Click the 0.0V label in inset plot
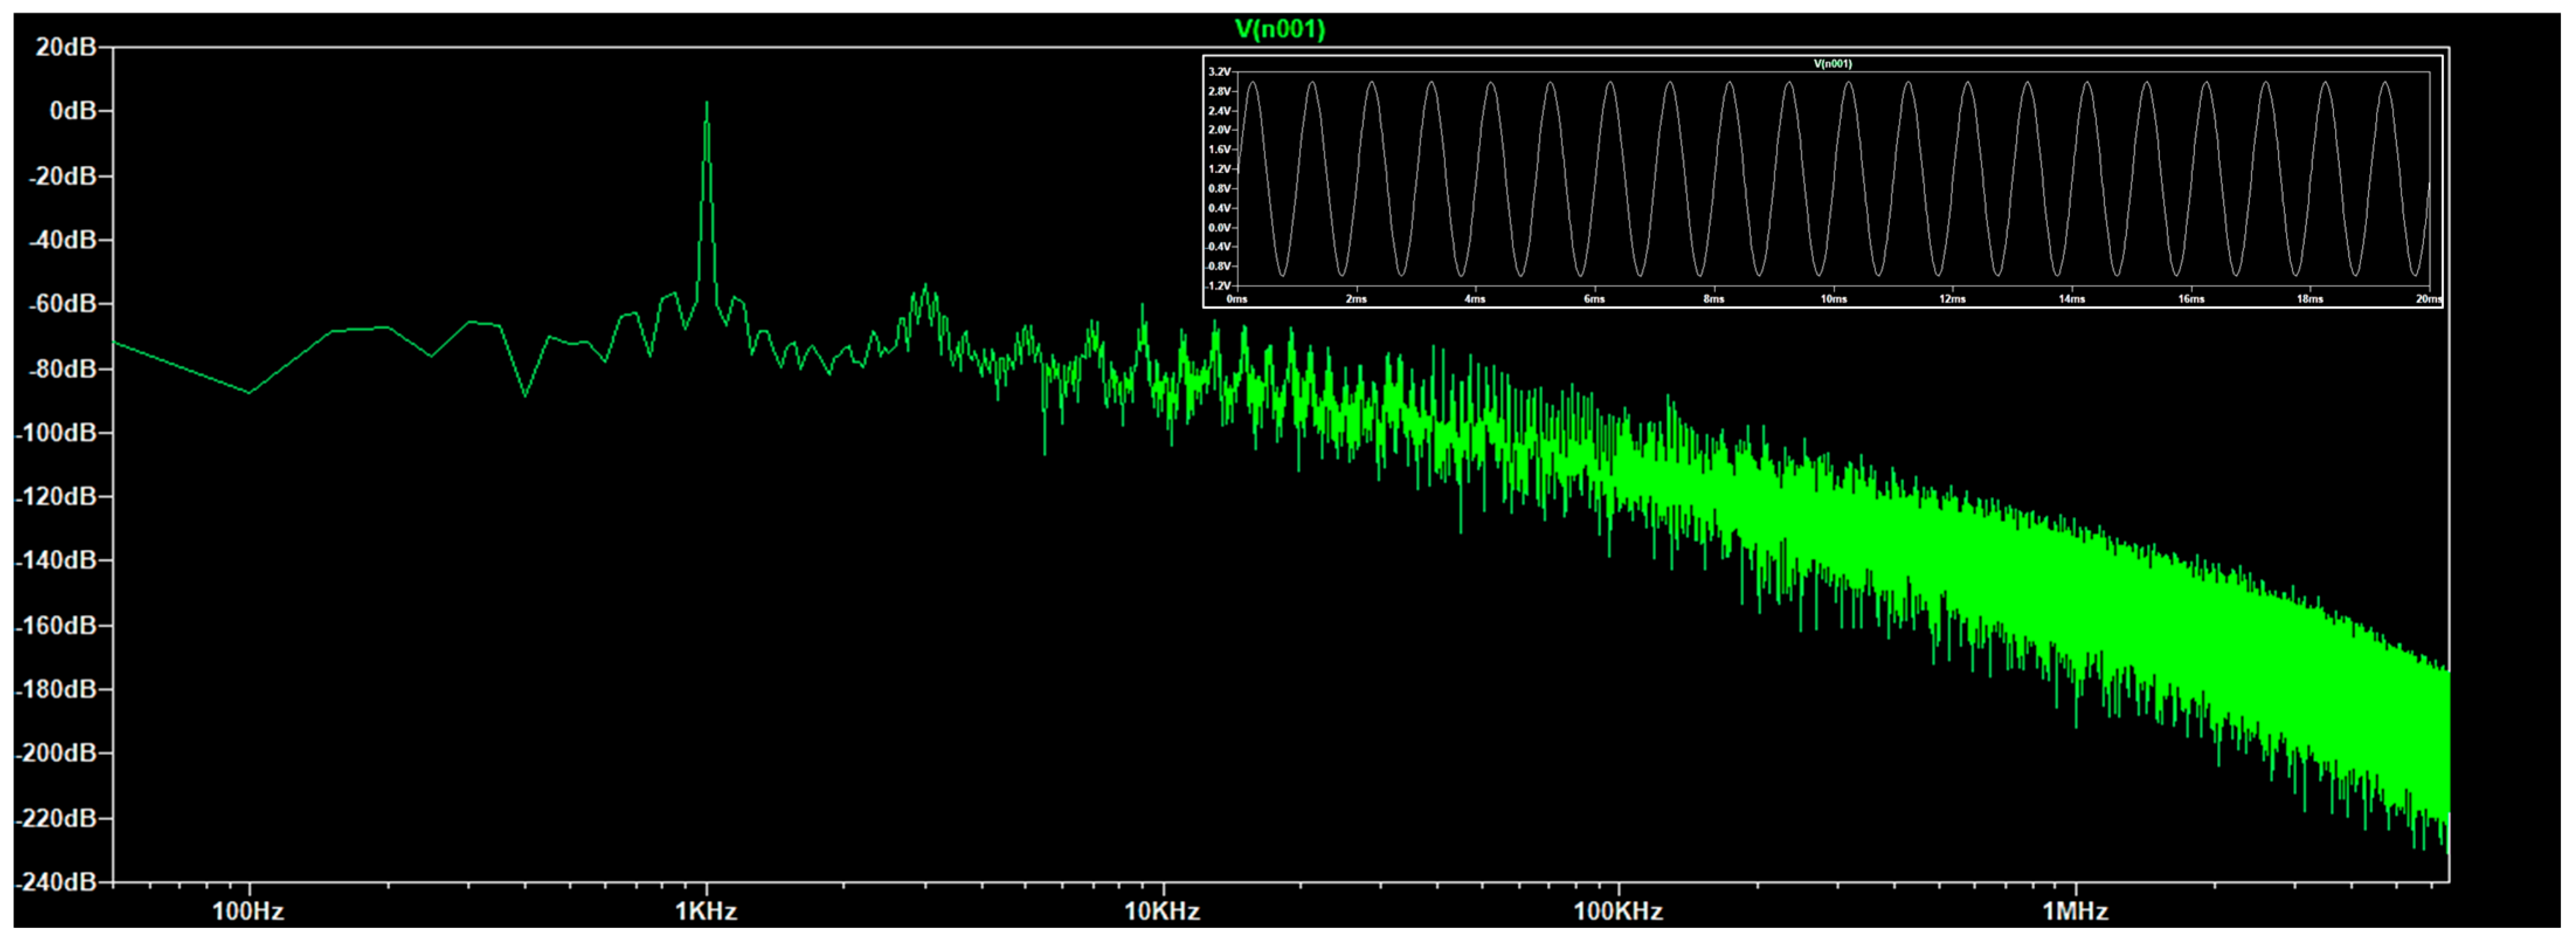Image resolution: width=2576 pixels, height=946 pixels. [1219, 228]
